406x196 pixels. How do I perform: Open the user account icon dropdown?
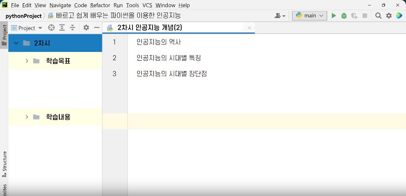coord(280,16)
